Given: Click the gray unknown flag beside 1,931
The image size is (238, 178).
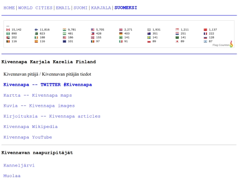Looking at the screenshot, I should (x=149, y=30).
